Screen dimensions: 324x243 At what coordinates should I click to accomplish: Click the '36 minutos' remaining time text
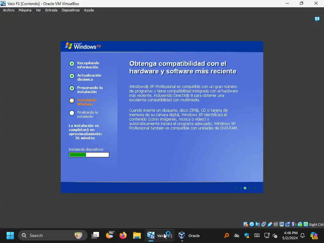(85, 138)
